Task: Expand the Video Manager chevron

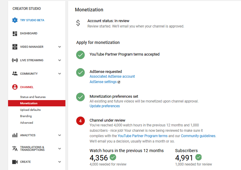Action: click(x=60, y=47)
